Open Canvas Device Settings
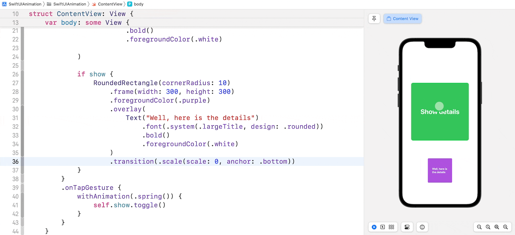The width and height of the screenshot is (515, 235). 407,227
